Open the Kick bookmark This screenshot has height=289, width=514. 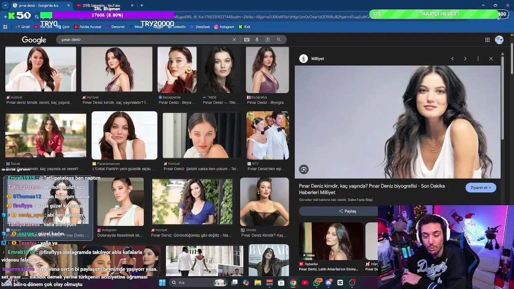coord(245,27)
